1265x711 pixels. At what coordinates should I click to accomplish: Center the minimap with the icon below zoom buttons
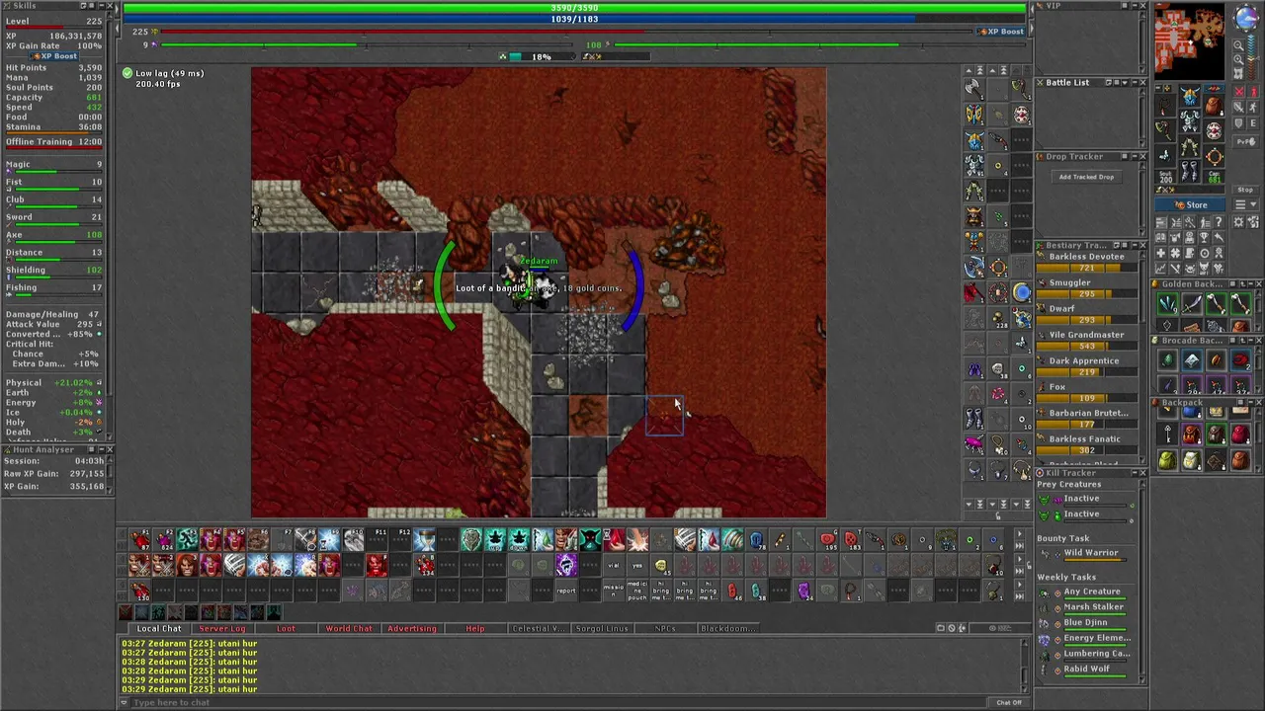(x=1238, y=73)
